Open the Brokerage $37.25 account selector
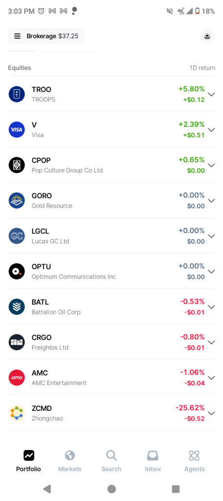 click(x=46, y=36)
